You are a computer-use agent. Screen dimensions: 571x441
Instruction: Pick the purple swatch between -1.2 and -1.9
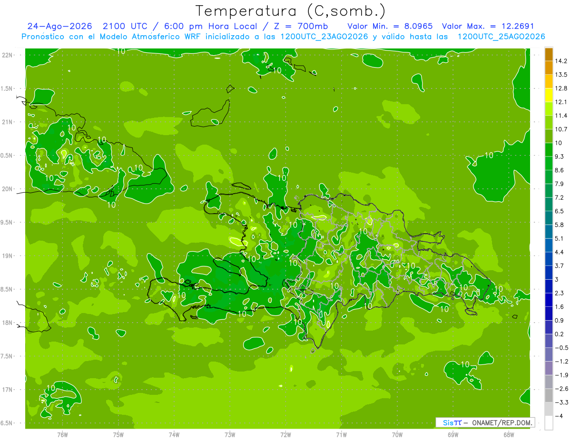549,368
